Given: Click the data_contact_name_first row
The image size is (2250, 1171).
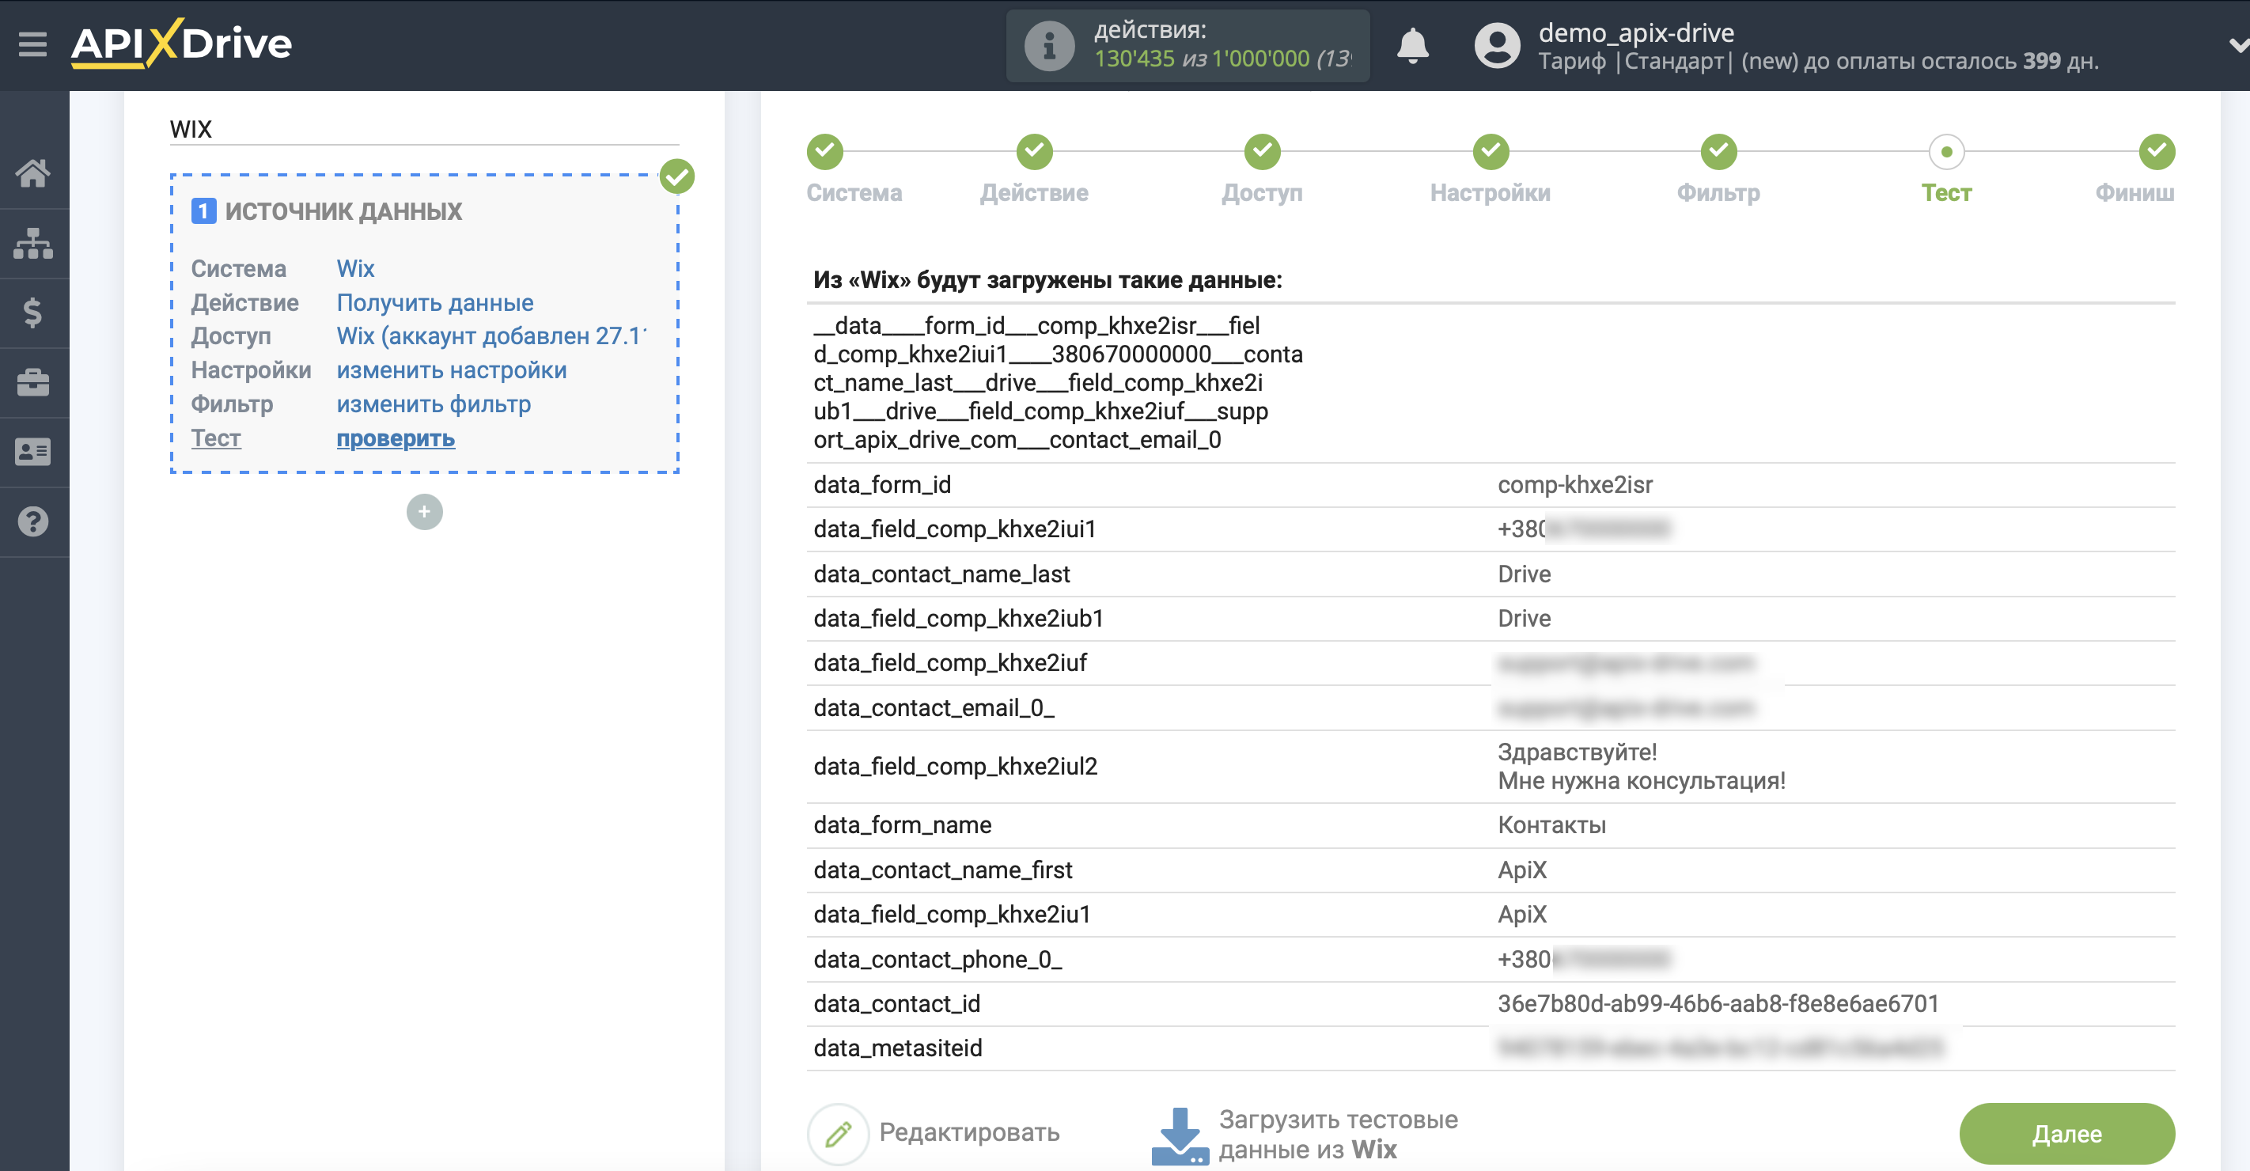Looking at the screenshot, I should click(x=1490, y=870).
